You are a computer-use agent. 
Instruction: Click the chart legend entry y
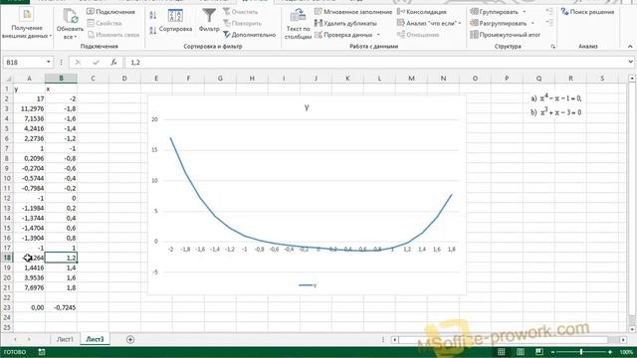tap(308, 285)
